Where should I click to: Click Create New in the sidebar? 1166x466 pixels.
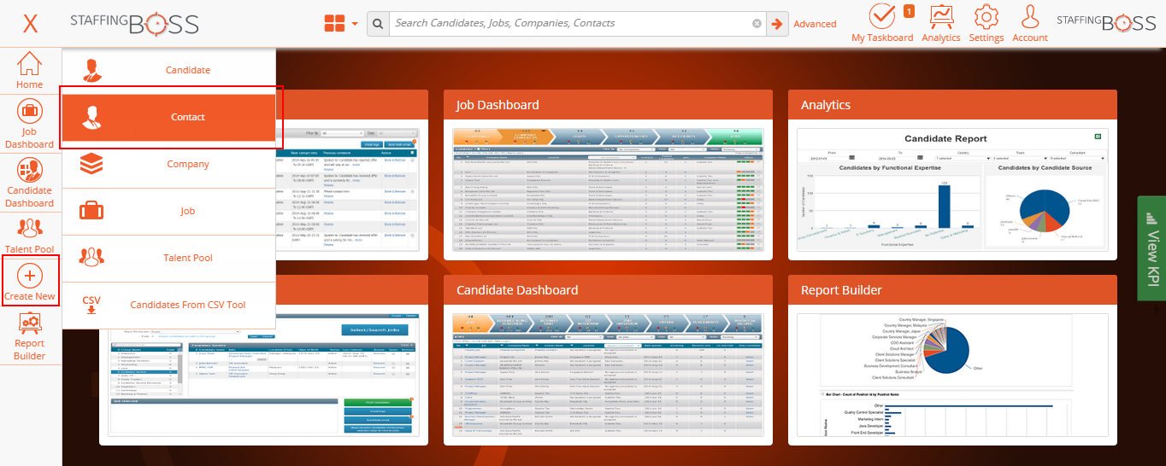[x=30, y=281]
